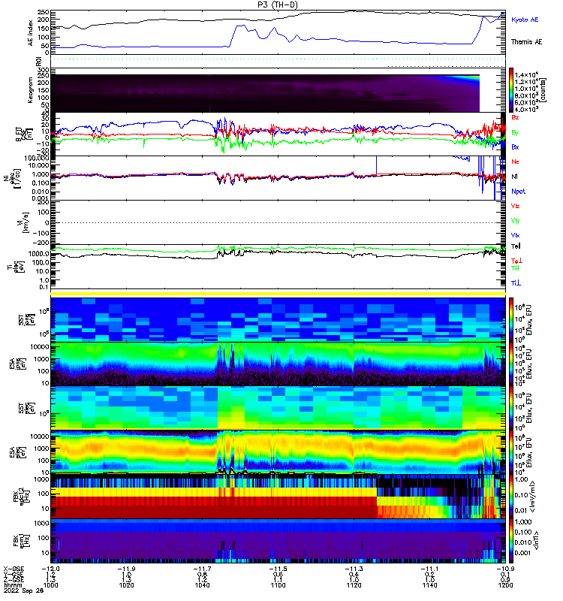Viewport: 563px width, 601px height.
Task: Select the -11.7 X-GSE position value
Action: point(202,569)
